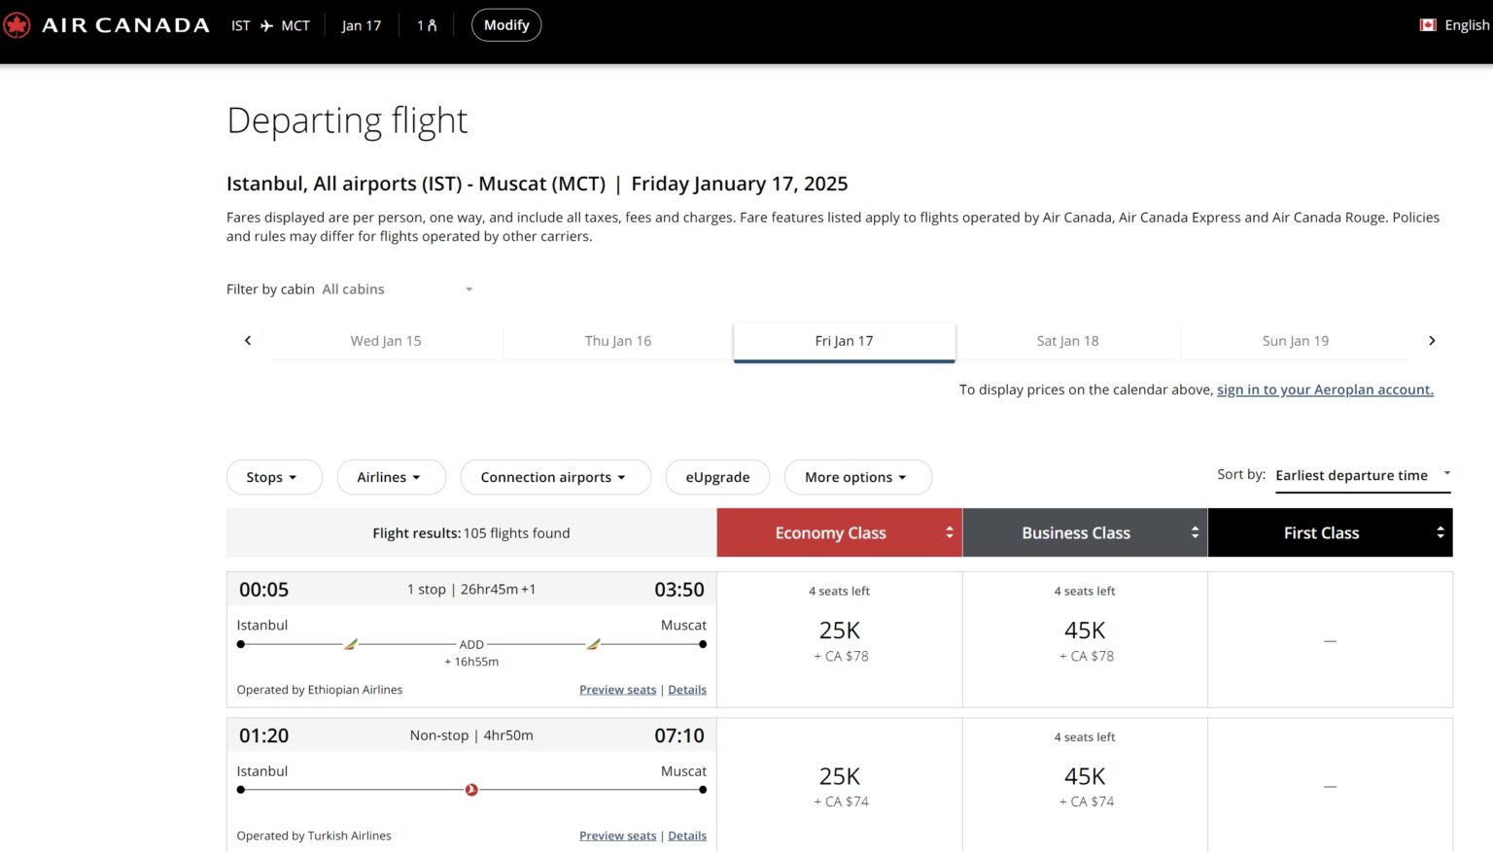Screen dimensions: 1493x852
Task: Expand the More options menu
Action: (x=857, y=477)
